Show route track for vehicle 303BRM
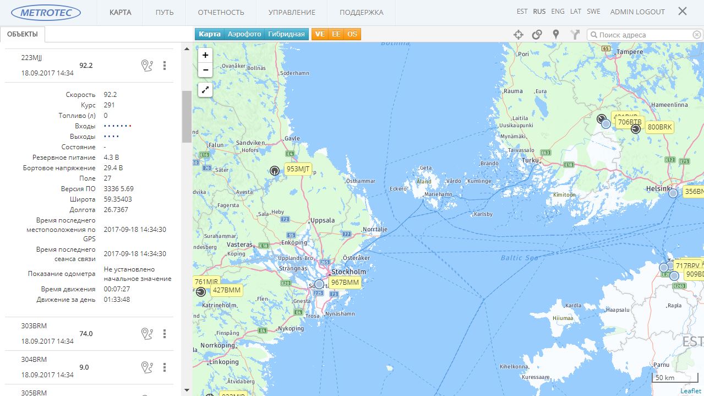The width and height of the screenshot is (704, 396). (146, 334)
